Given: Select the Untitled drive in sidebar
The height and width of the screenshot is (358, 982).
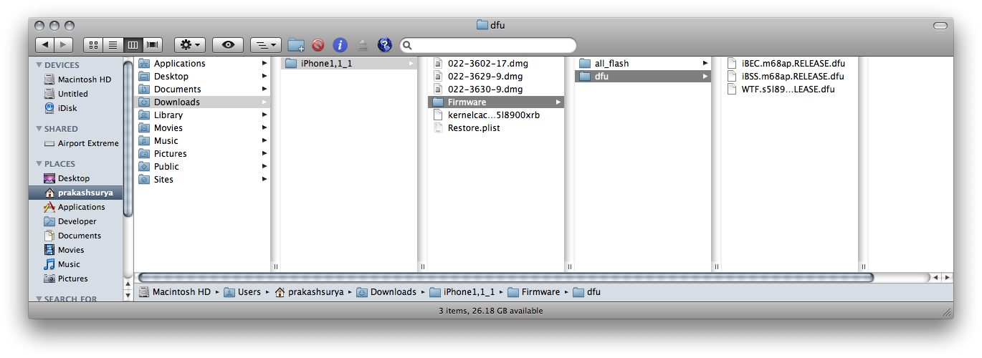Looking at the screenshot, I should coord(77,94).
